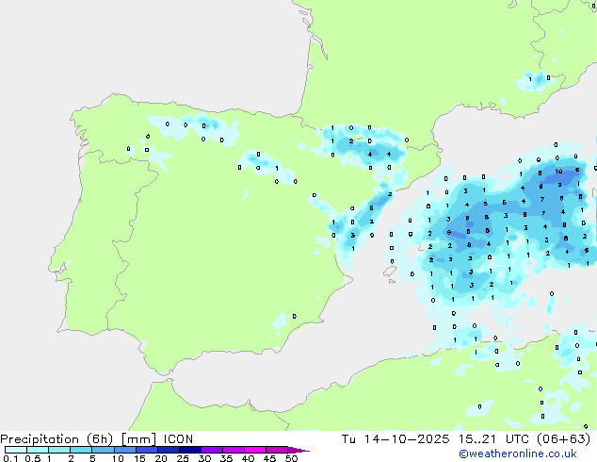Click the 'Tu 14-10-2025 15..21 UTC' timestamp
597x462 pixels.
435,439
